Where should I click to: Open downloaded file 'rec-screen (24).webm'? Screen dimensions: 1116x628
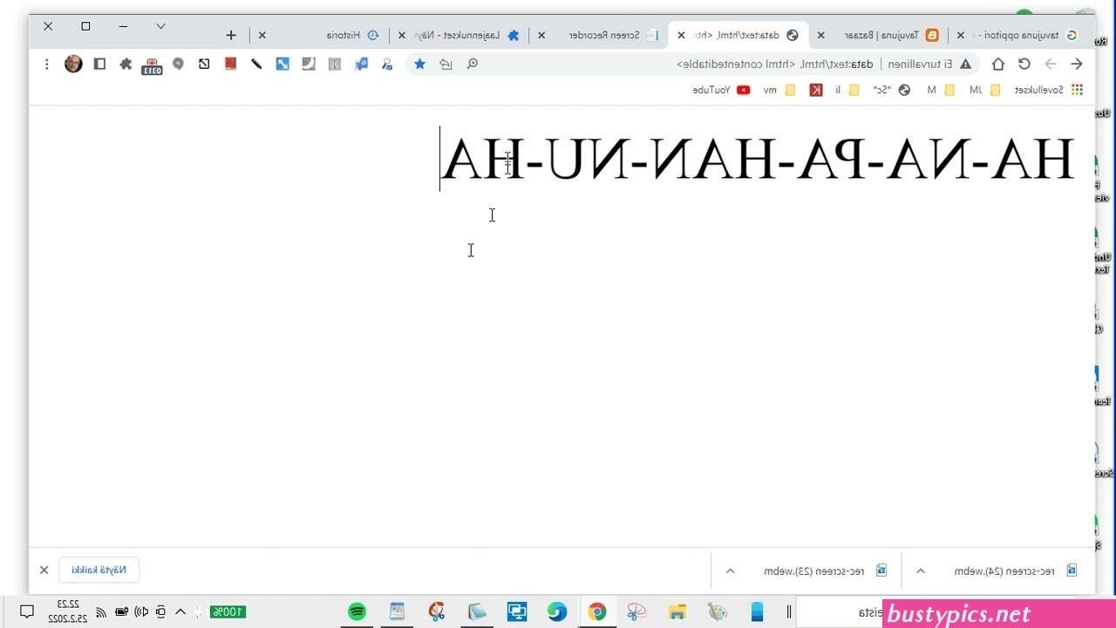point(1016,570)
